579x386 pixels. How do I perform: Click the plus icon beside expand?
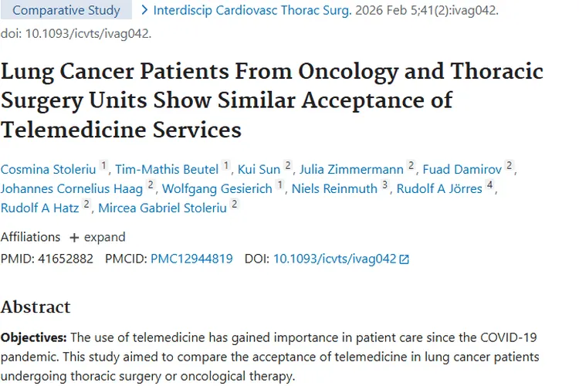click(74, 238)
